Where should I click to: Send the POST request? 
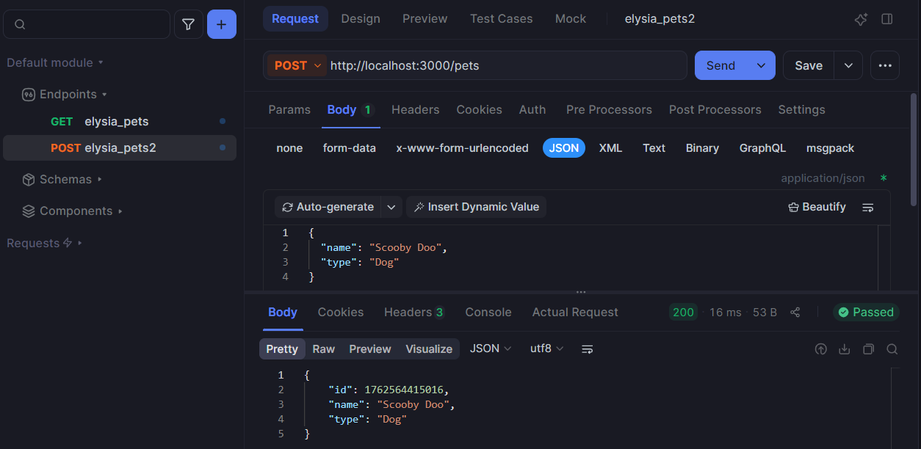coord(720,65)
